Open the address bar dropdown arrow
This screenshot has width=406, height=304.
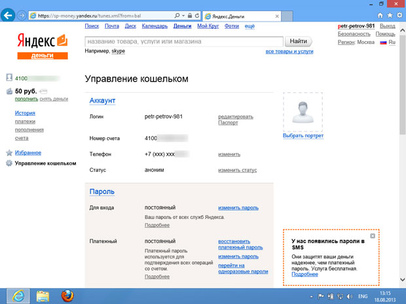pos(183,16)
